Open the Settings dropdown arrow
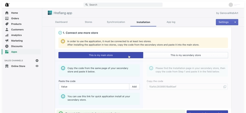 pos(235,22)
